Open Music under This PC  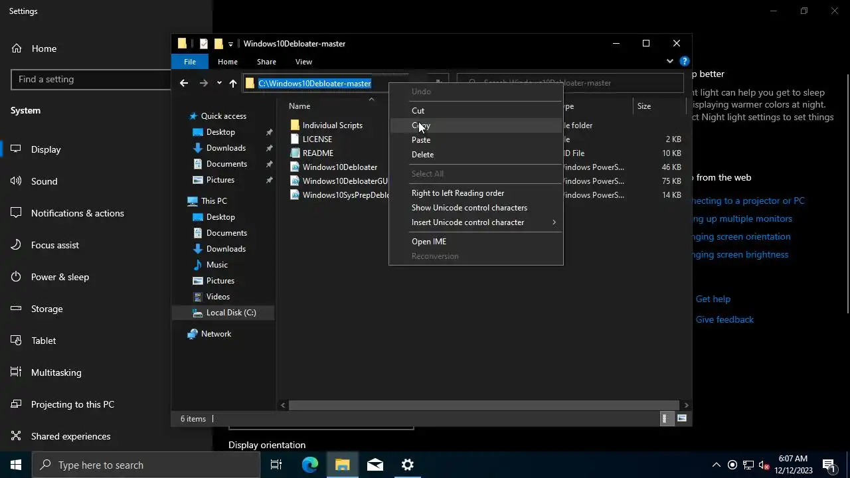click(216, 265)
